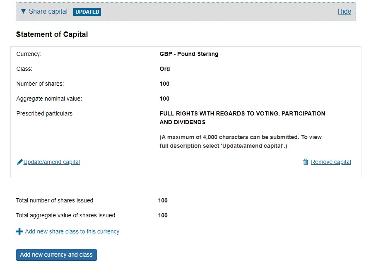
Task: Select Remove capital
Action: tap(330, 161)
